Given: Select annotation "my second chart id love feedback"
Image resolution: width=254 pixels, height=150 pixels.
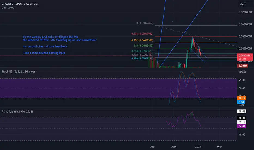Looking at the screenshot, I should pos(45,46).
